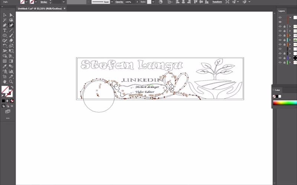Select the Type tool
Viewport: 297px width, 185px height.
click(x=5, y=30)
